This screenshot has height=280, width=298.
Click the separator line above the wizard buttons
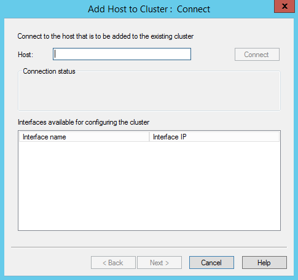(x=149, y=247)
